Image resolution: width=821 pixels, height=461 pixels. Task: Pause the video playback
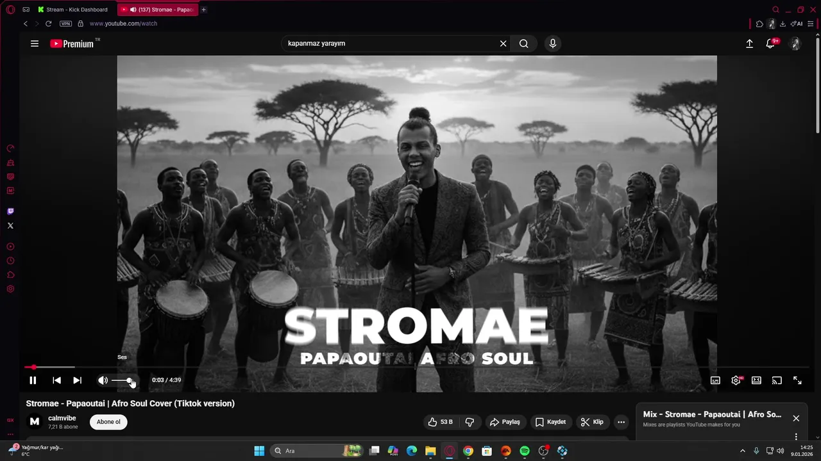pos(33,380)
